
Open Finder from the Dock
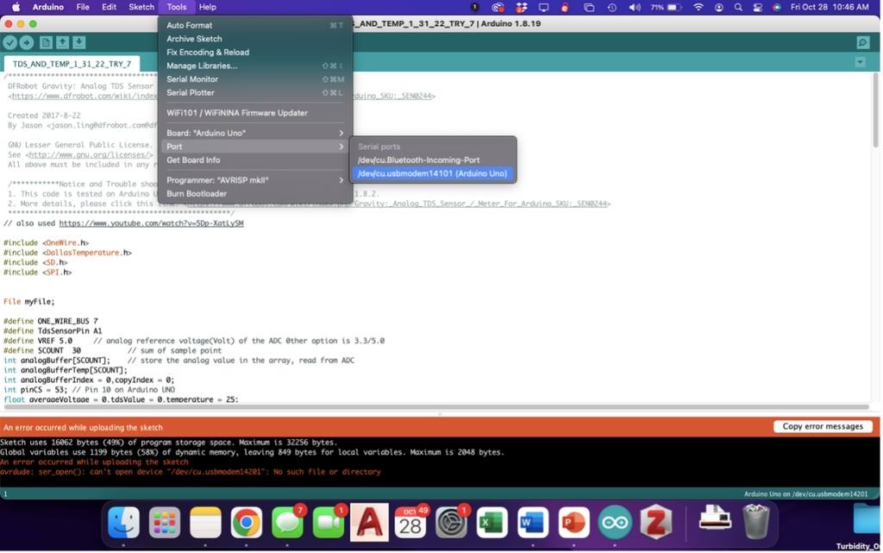coord(123,523)
